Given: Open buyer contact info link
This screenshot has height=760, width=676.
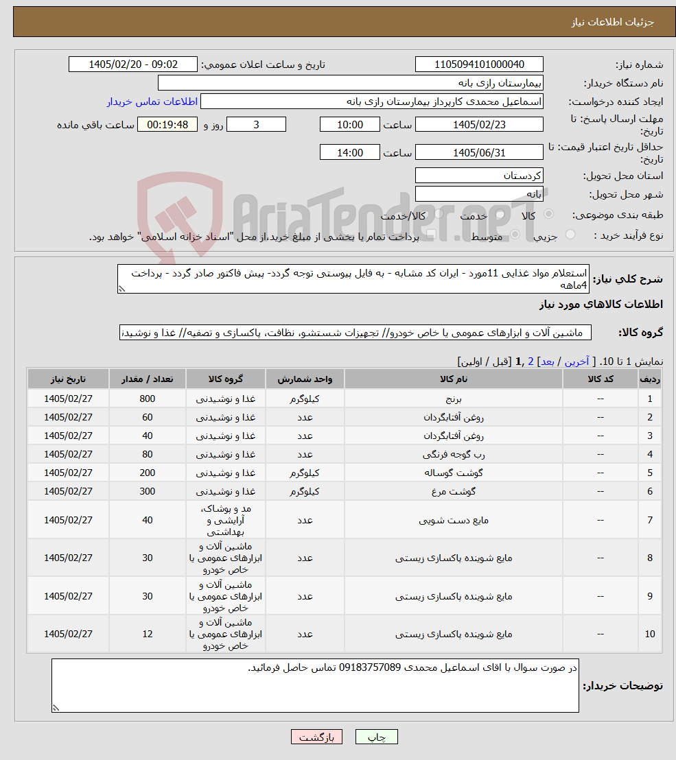Looking at the screenshot, I should 152,102.
